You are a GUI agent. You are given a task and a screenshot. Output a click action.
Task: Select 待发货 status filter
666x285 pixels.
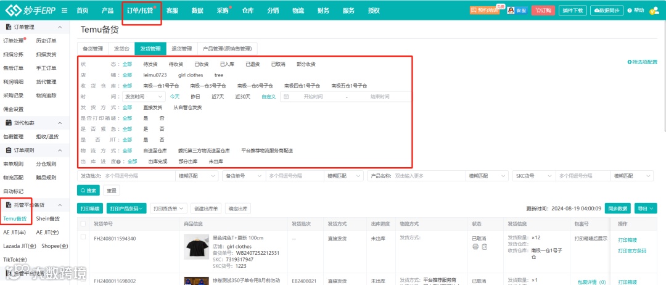pos(150,65)
